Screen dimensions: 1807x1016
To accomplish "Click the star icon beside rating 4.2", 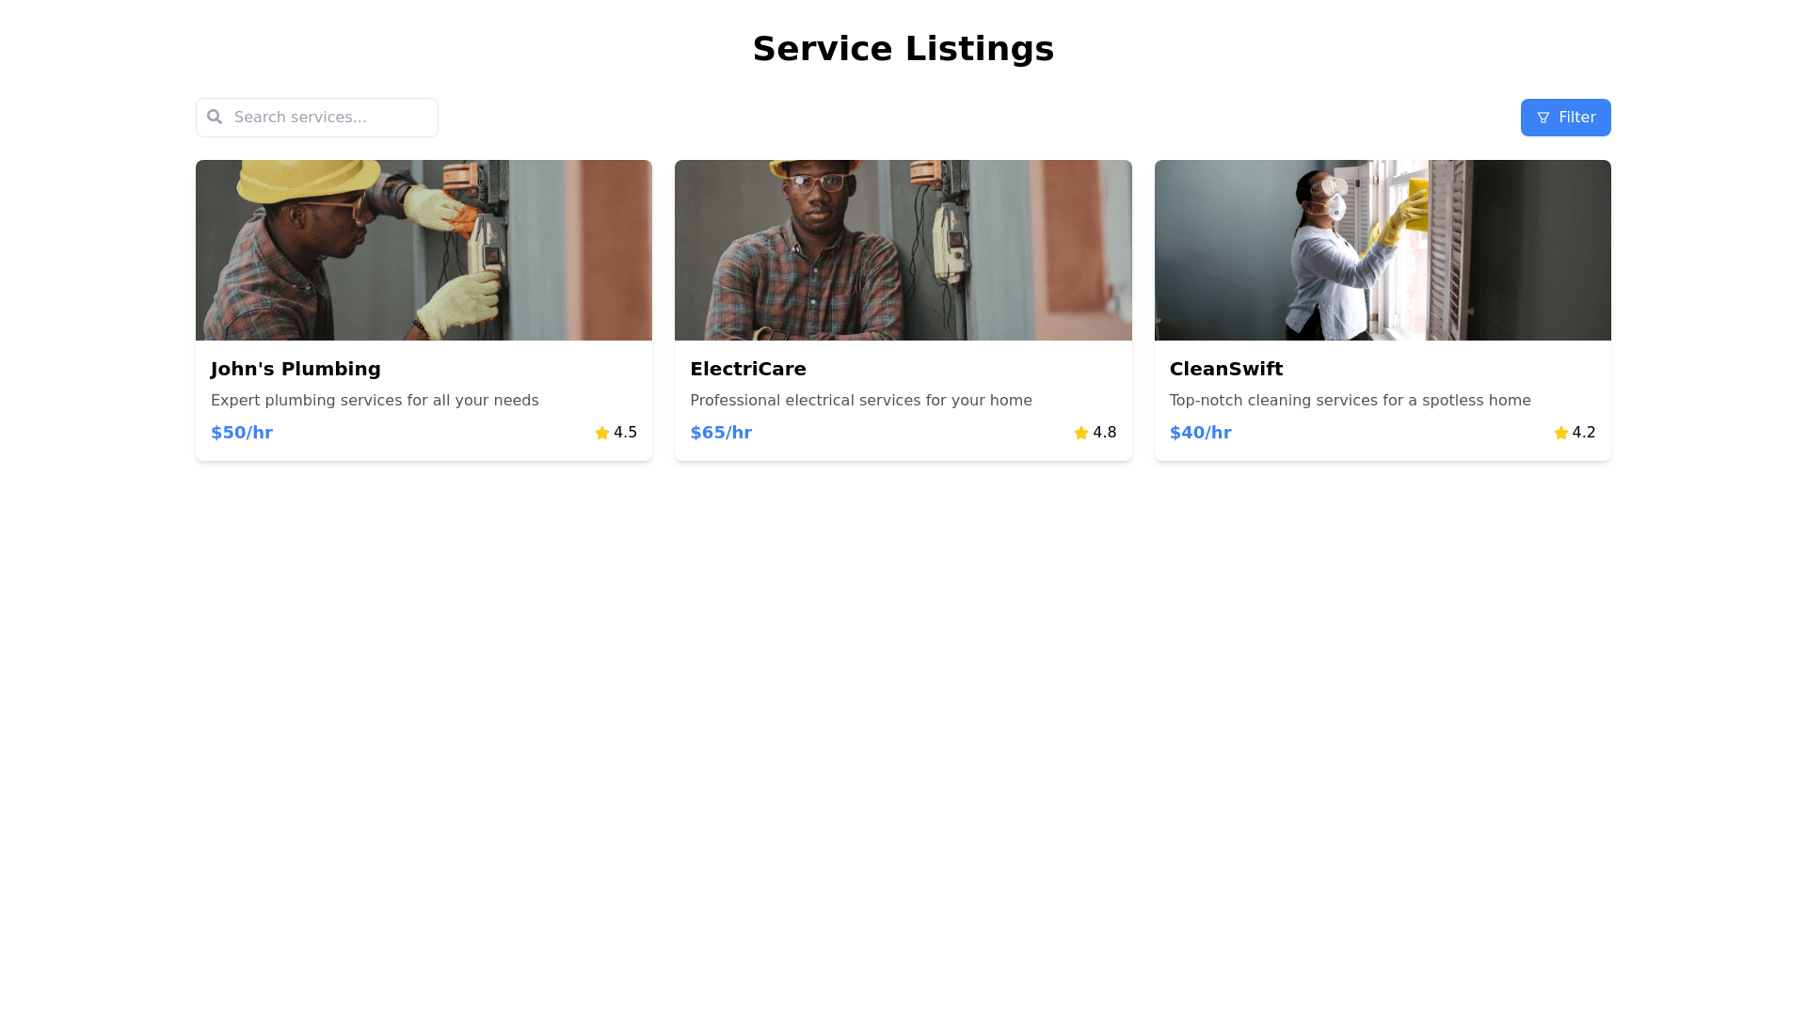I will coord(1561,433).
